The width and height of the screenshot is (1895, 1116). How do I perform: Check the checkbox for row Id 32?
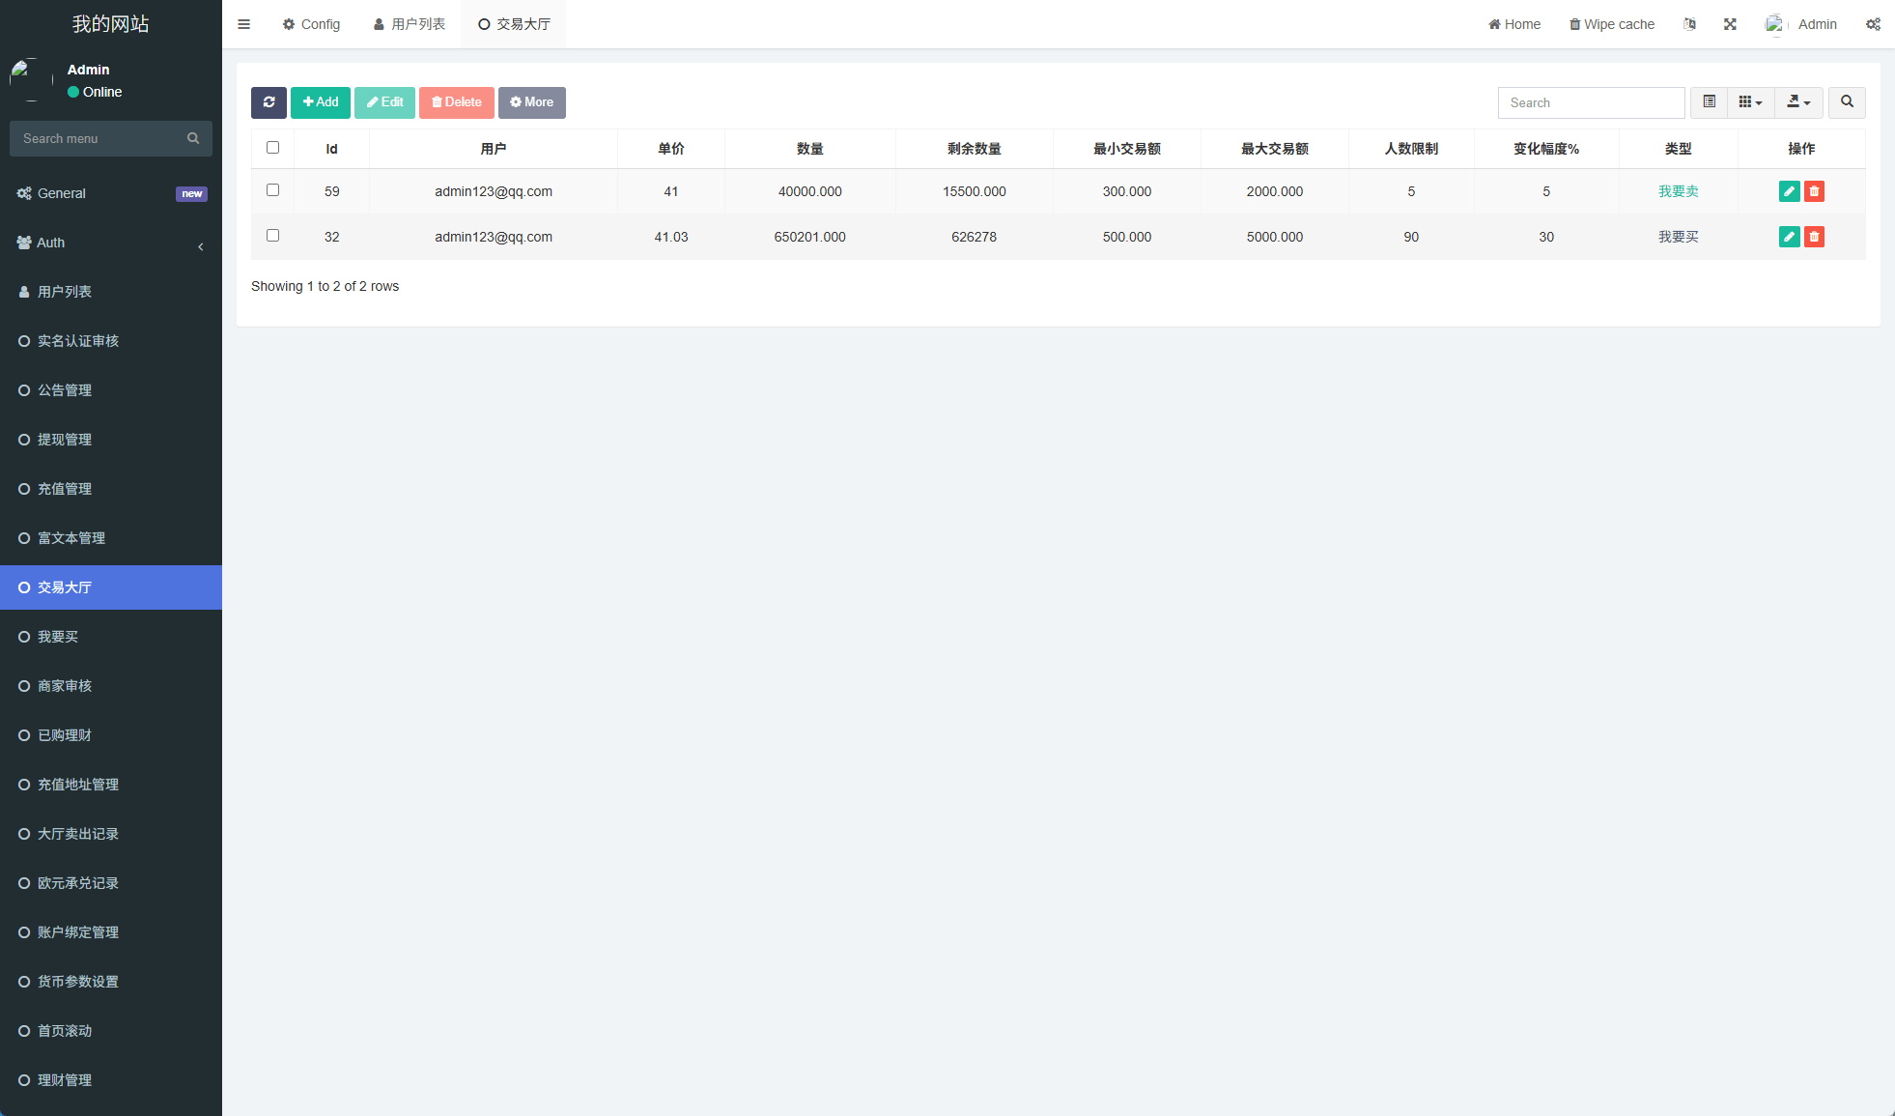272,236
